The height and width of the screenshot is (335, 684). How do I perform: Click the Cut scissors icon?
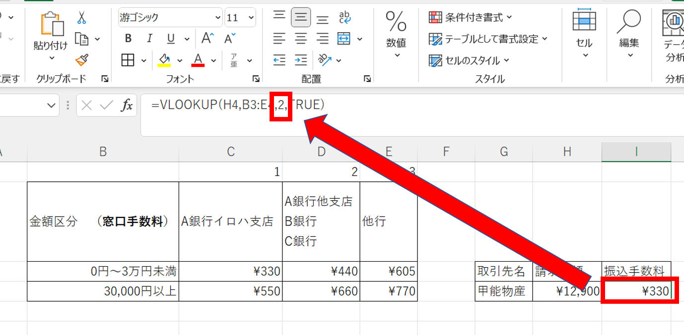[x=82, y=18]
